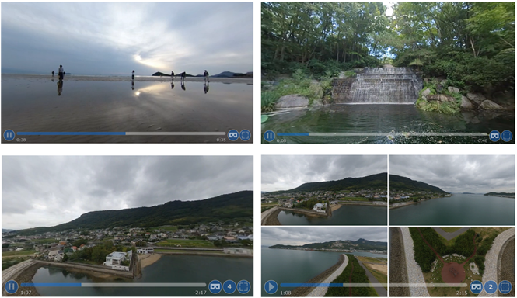
Task: Toggle fullscreen on the split view video
Action: point(505,287)
